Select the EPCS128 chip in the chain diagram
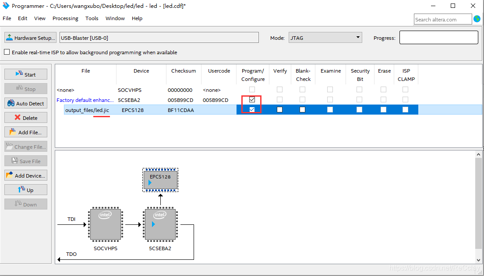Viewport: 484px width, 276px height. 160,180
